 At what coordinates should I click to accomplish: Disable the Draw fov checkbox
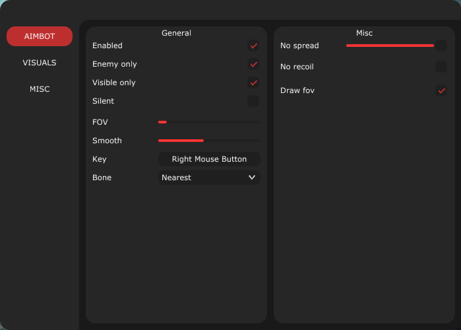point(441,90)
